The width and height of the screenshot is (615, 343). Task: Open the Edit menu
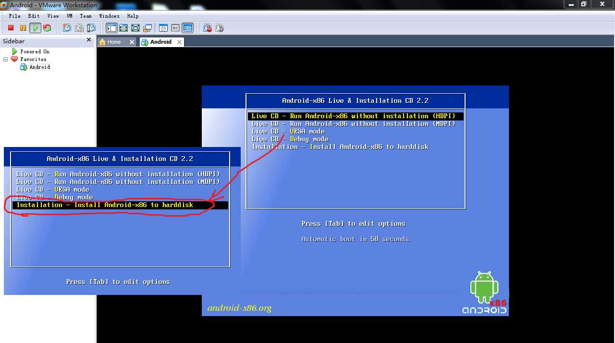pos(34,16)
